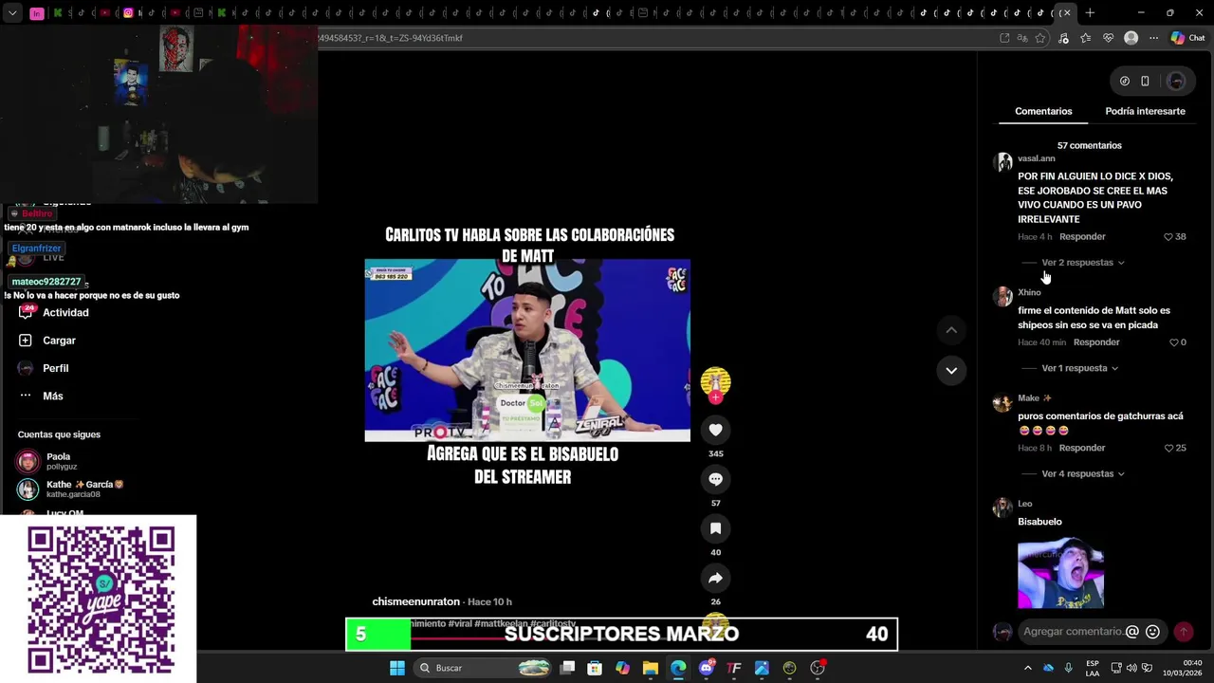Like the video with the heart icon

click(715, 430)
